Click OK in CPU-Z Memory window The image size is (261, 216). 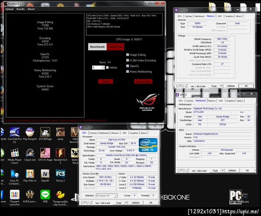coord(246,86)
